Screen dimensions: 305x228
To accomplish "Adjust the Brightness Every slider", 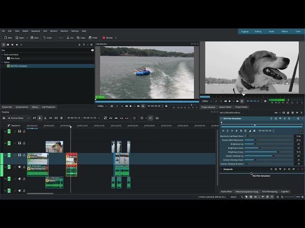I will tap(269, 152).
